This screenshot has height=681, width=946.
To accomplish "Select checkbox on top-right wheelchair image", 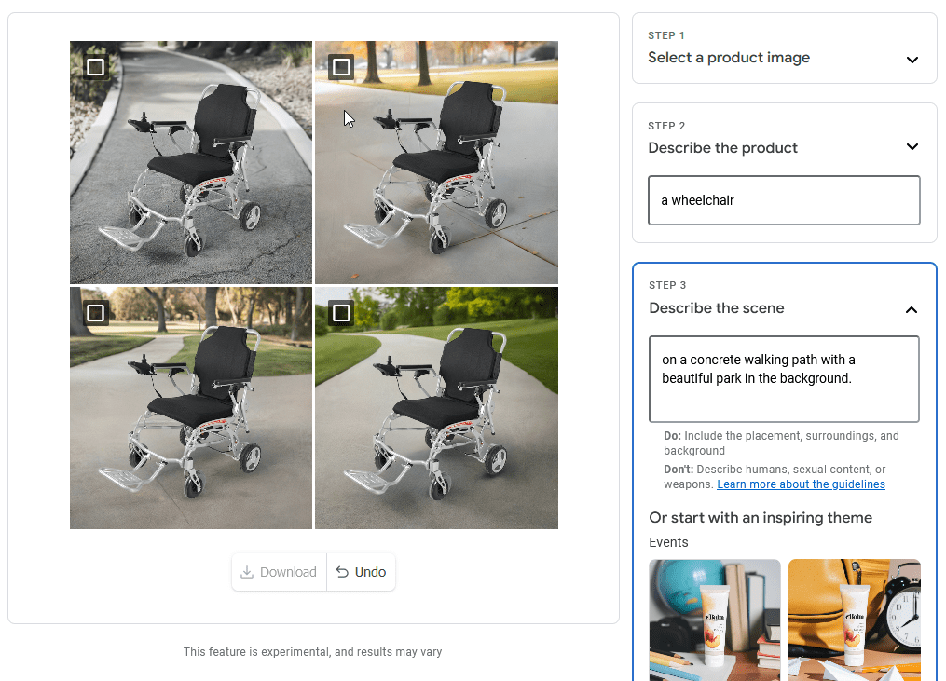I will [x=341, y=67].
